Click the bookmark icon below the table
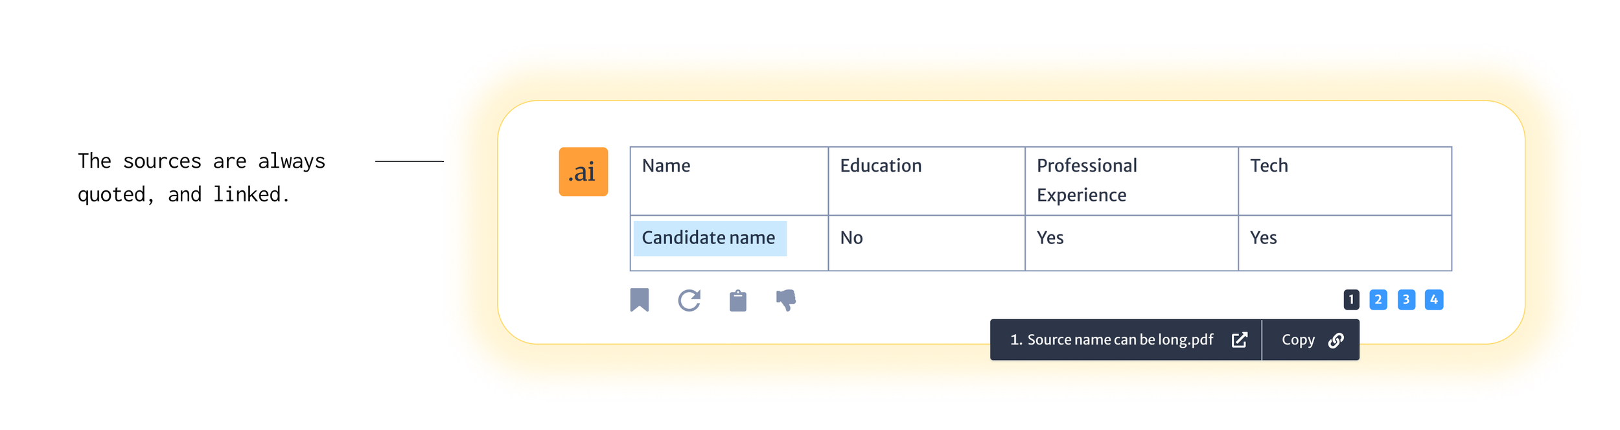This screenshot has width=1620, height=430. (x=639, y=300)
